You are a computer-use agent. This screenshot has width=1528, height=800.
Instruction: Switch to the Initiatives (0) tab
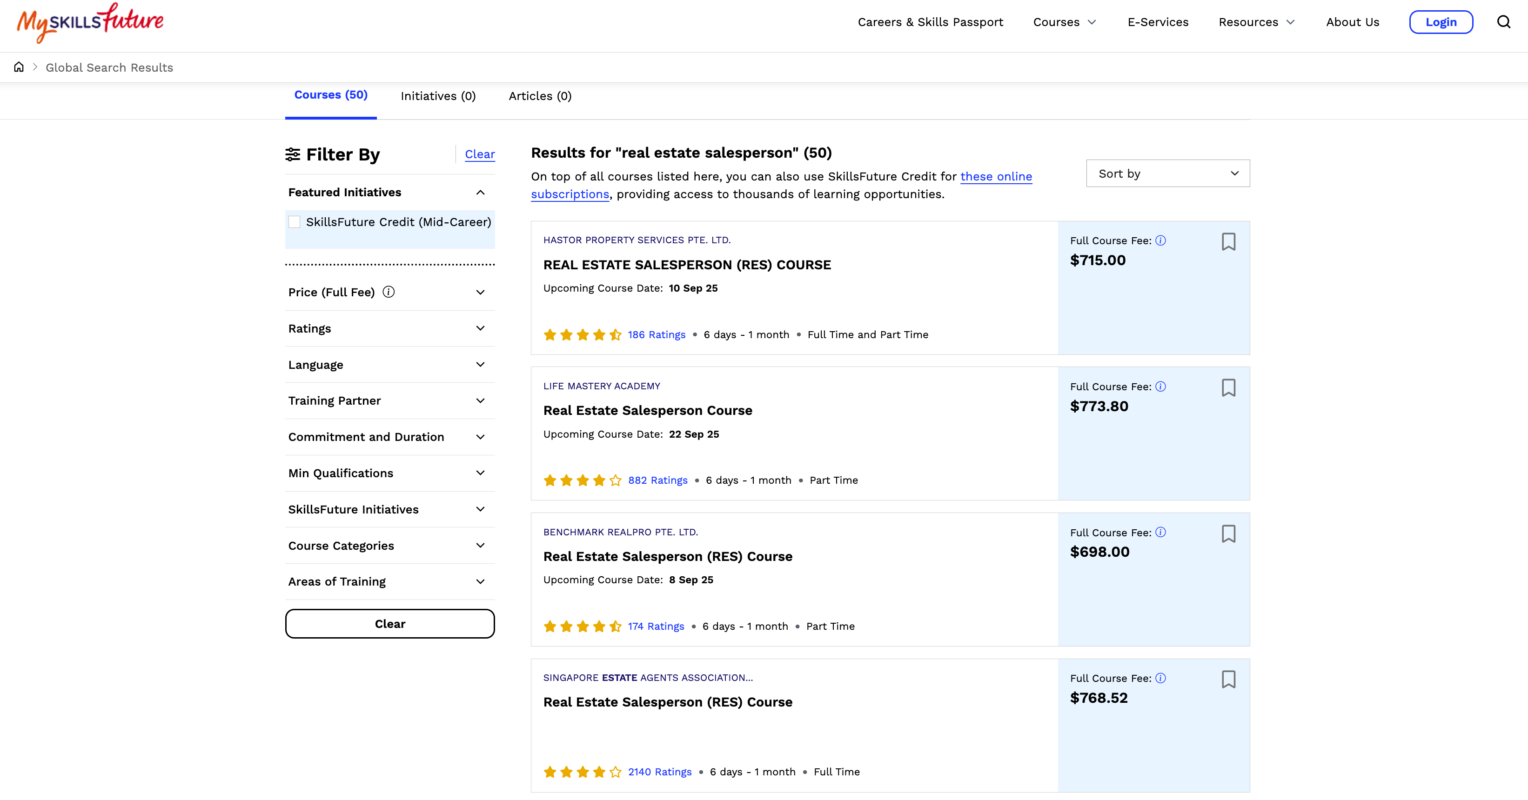(x=438, y=96)
